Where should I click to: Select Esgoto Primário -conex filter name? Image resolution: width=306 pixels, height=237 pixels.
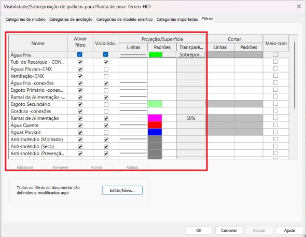[37, 90]
